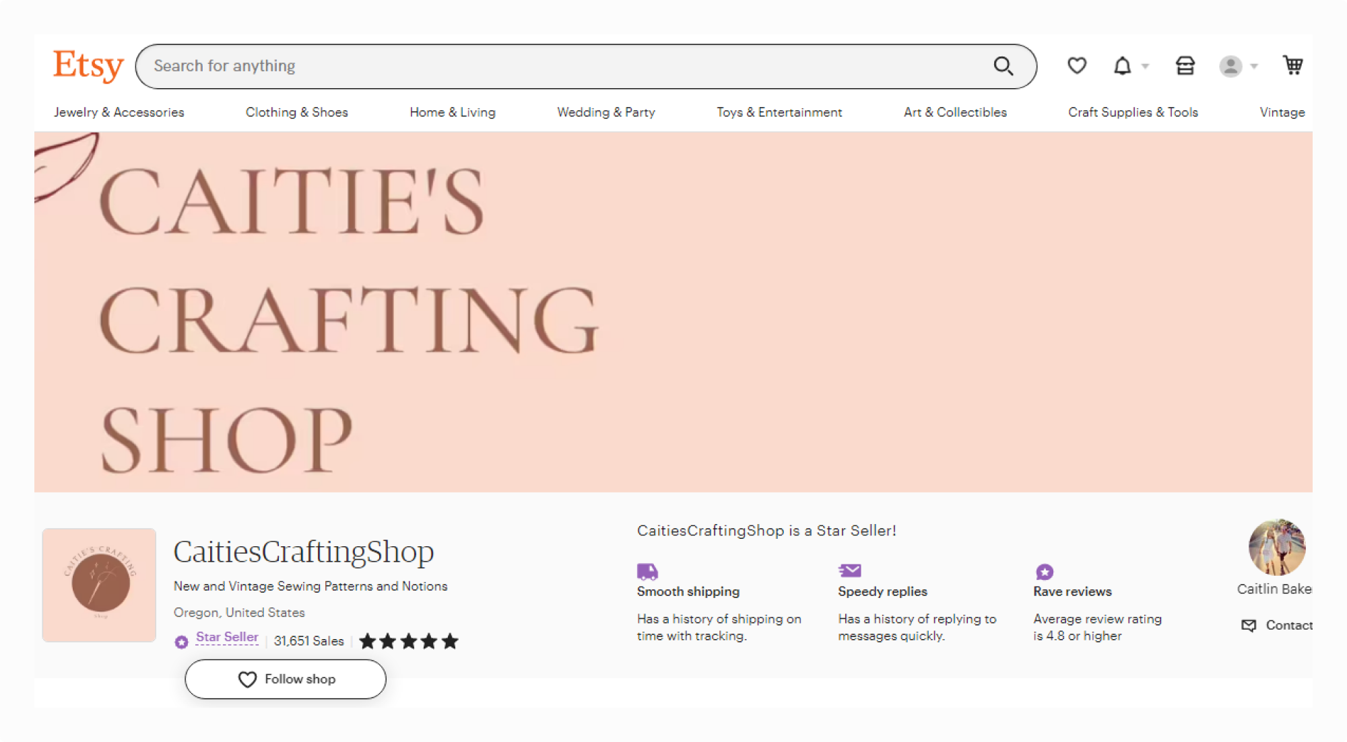
Task: Click the magnifying glass search icon
Action: [x=1004, y=66]
